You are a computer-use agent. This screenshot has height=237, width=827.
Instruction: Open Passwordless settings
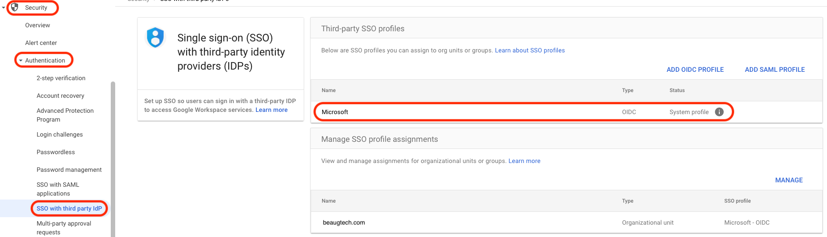click(x=56, y=152)
